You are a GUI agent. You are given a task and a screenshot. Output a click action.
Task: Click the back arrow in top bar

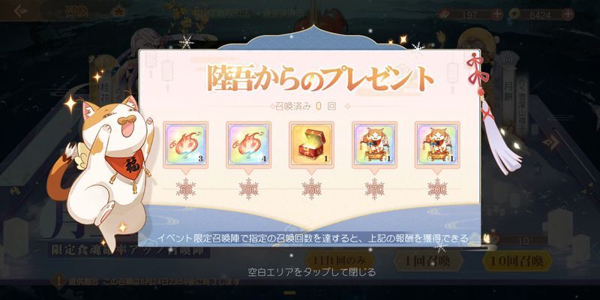coord(21,10)
